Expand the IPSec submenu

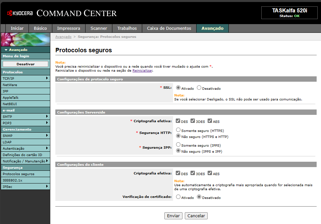coord(47,186)
